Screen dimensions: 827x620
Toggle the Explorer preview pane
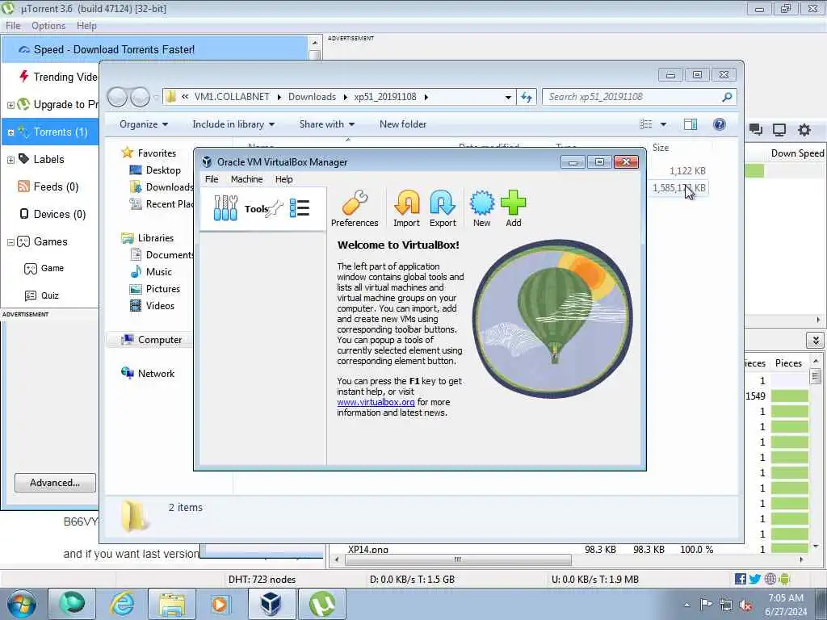click(691, 124)
